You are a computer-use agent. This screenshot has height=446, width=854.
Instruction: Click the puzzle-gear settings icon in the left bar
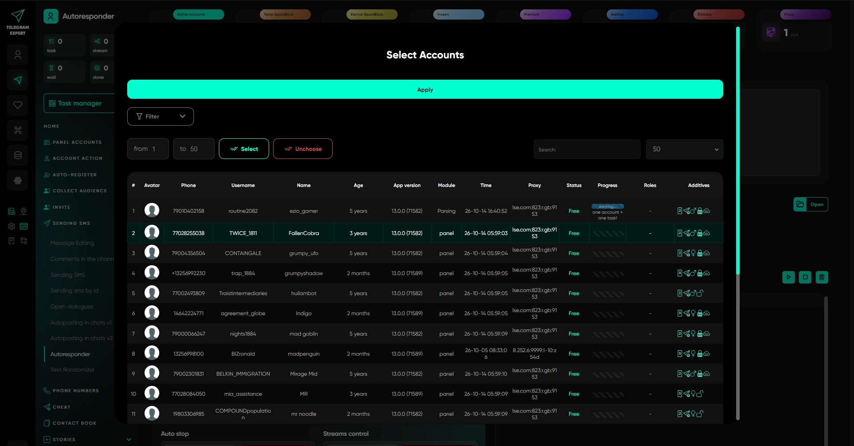click(18, 180)
